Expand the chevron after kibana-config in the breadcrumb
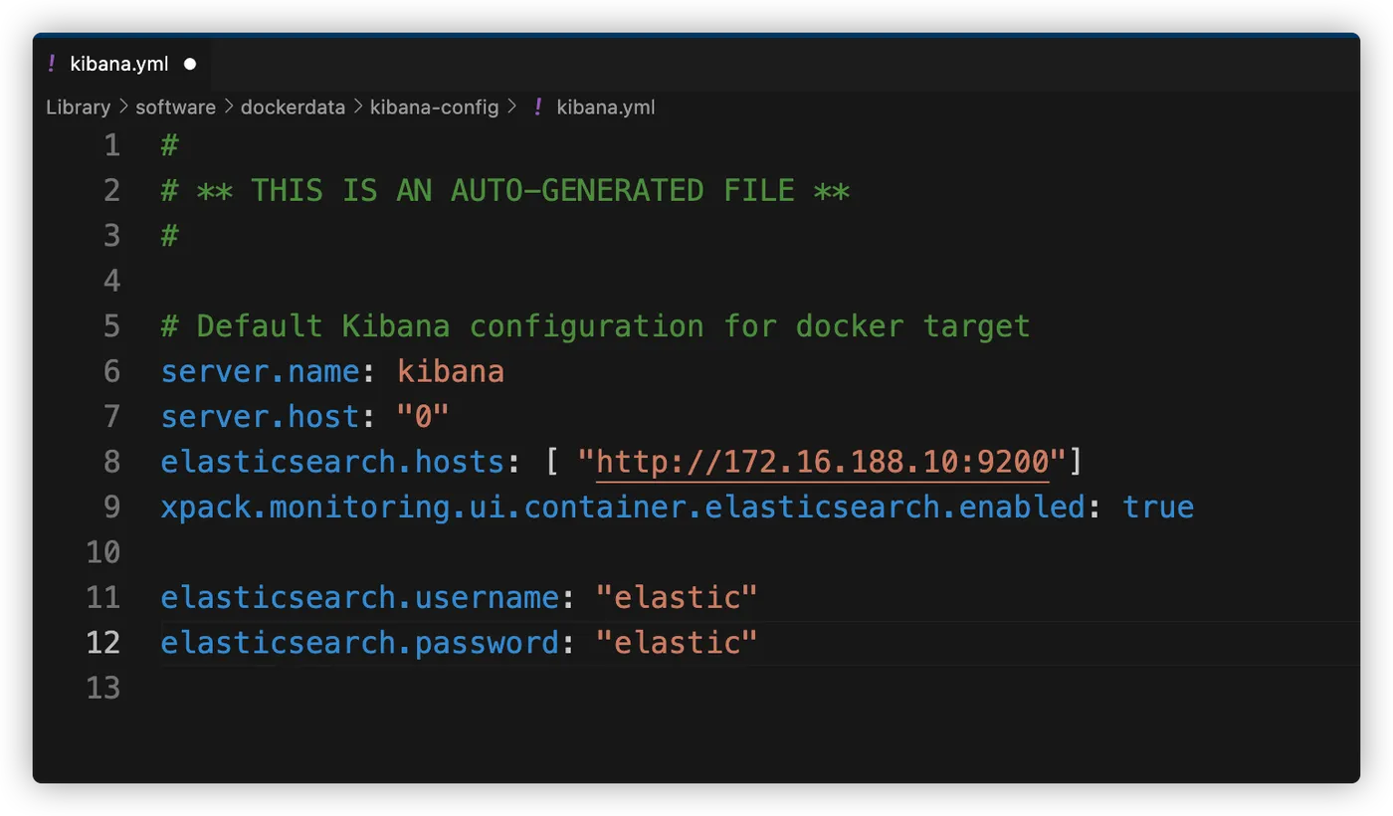Screen dimensions: 1393x816 511,107
